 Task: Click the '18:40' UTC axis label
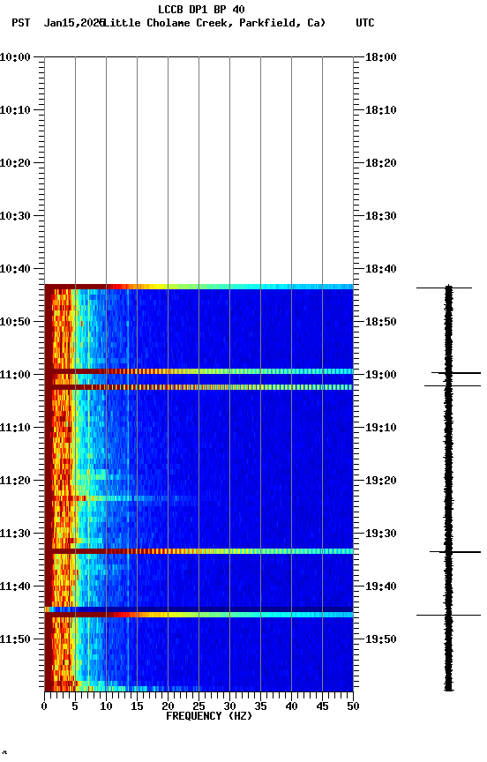point(381,269)
